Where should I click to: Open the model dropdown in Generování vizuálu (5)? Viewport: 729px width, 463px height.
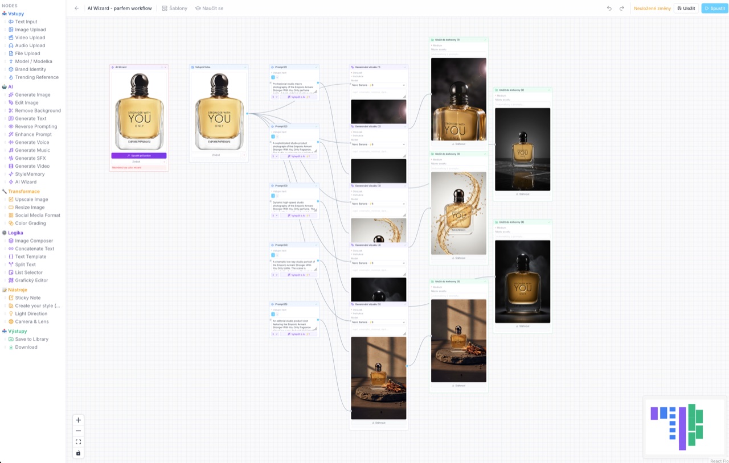(x=378, y=323)
